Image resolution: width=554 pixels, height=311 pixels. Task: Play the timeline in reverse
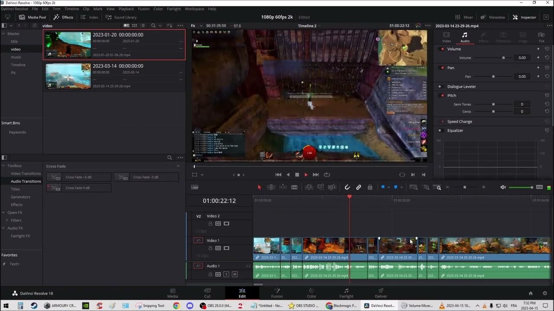288,175
